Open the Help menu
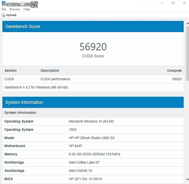189x184 pixels. click(x=27, y=9)
